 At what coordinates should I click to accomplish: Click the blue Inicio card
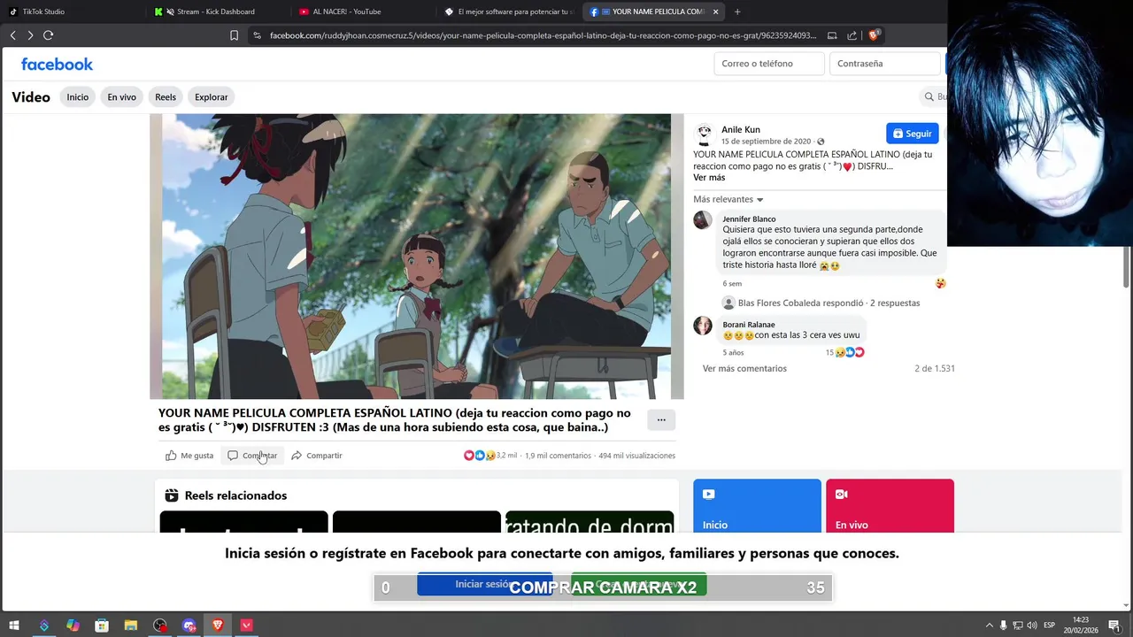(757, 506)
